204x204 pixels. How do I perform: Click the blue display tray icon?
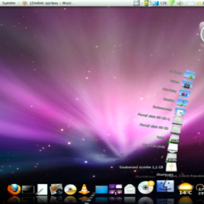pyautogui.click(x=156, y=3)
